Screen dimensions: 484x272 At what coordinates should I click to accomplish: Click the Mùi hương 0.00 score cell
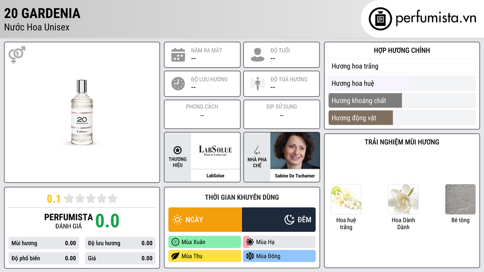tap(43, 243)
